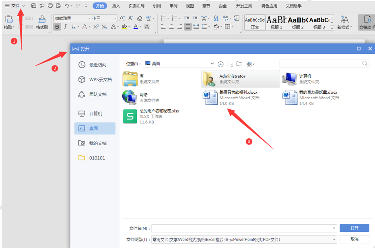Image resolution: width=375 pixels, height=248 pixels.
Task: Click the 粘贴 paste icon
Action: [x=9, y=19]
